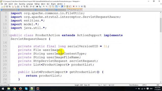
Task: Create a new file with New icon
Action: pyautogui.click(x=2, y=6)
